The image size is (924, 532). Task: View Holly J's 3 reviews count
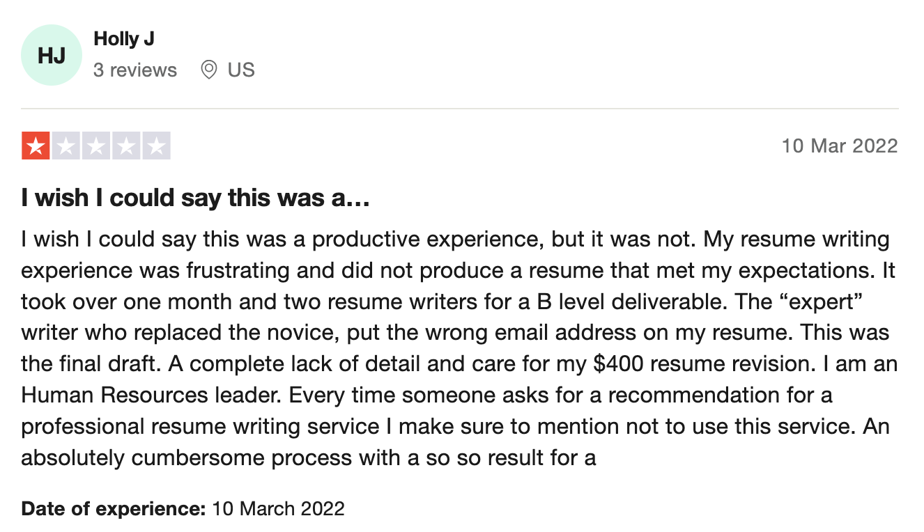point(135,70)
